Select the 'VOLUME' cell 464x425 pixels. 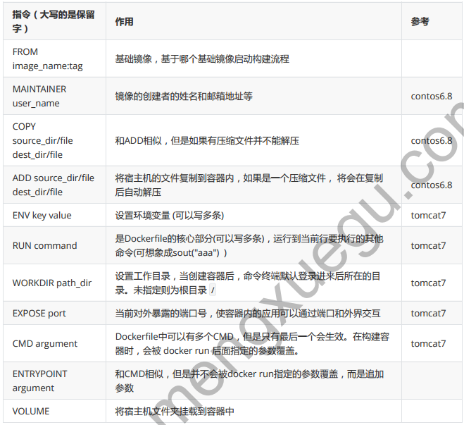[54, 411]
